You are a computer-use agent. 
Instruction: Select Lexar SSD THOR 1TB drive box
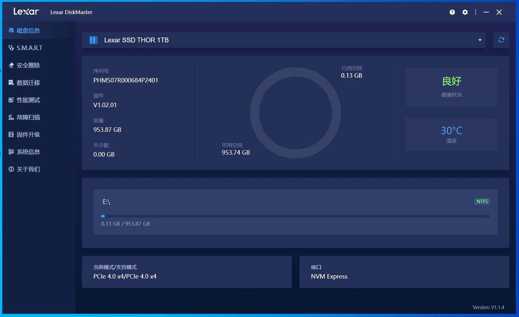284,40
